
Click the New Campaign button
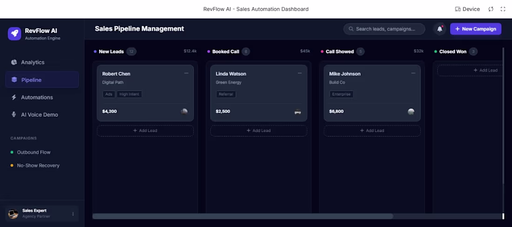[475, 29]
